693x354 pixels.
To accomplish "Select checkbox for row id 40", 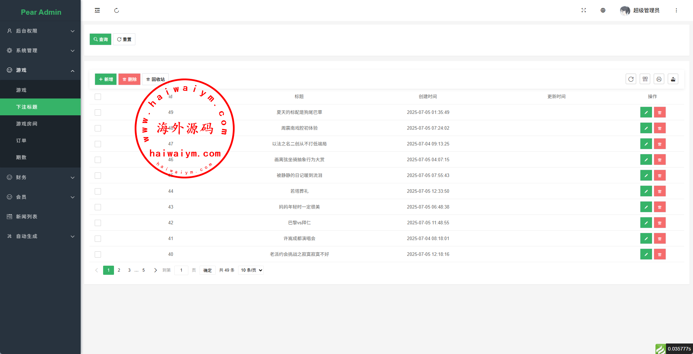I will coord(98,254).
